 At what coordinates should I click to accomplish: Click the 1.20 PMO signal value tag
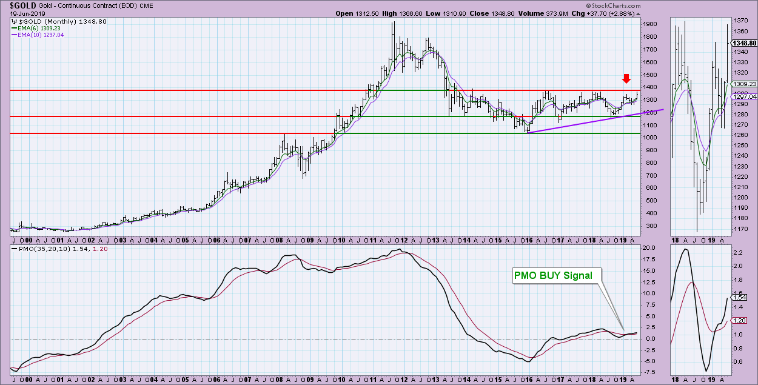pyautogui.click(x=739, y=320)
